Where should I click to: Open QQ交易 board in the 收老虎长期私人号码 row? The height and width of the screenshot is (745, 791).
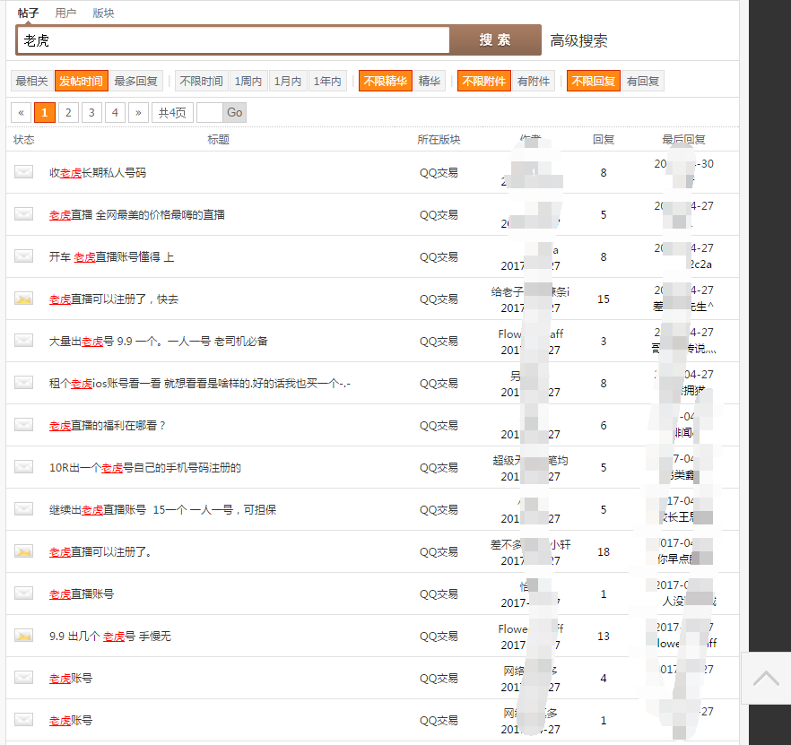439,172
